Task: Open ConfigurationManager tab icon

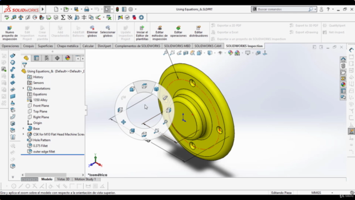Action: click(x=47, y=58)
